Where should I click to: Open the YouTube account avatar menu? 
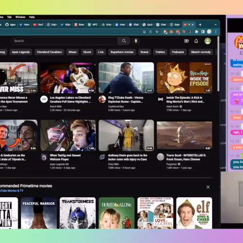208,41
